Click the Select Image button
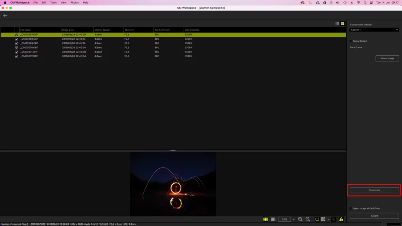 click(x=387, y=58)
